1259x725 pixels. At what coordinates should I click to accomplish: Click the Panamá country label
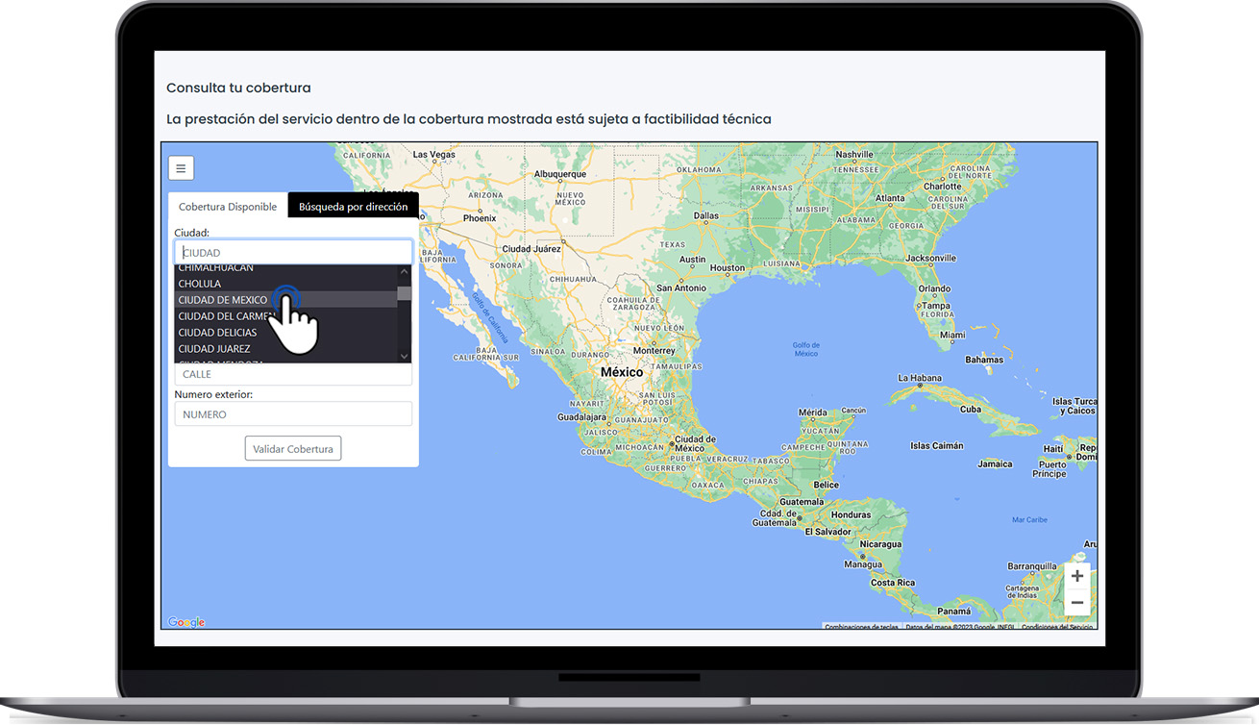953,612
